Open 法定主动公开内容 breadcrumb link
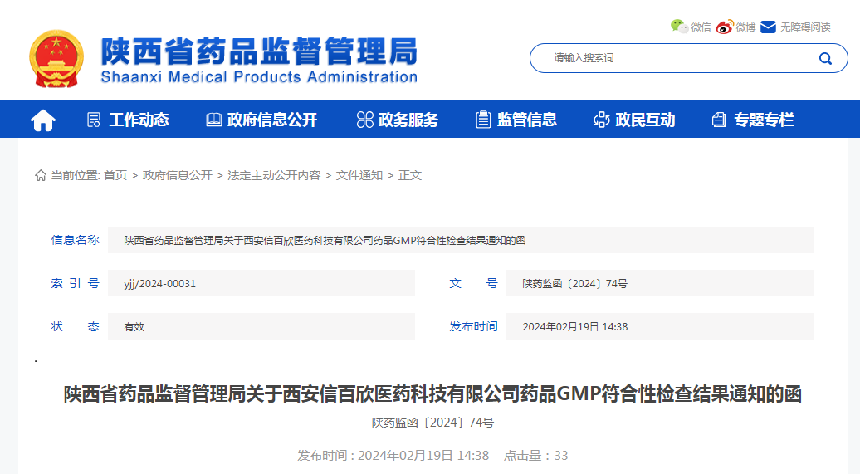Viewport: 860px width, 474px height. tap(274, 175)
